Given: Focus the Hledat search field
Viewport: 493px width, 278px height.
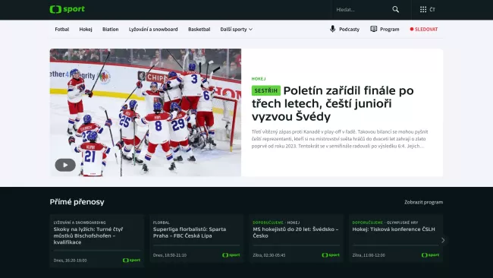Looking at the screenshot, I should 362,10.
